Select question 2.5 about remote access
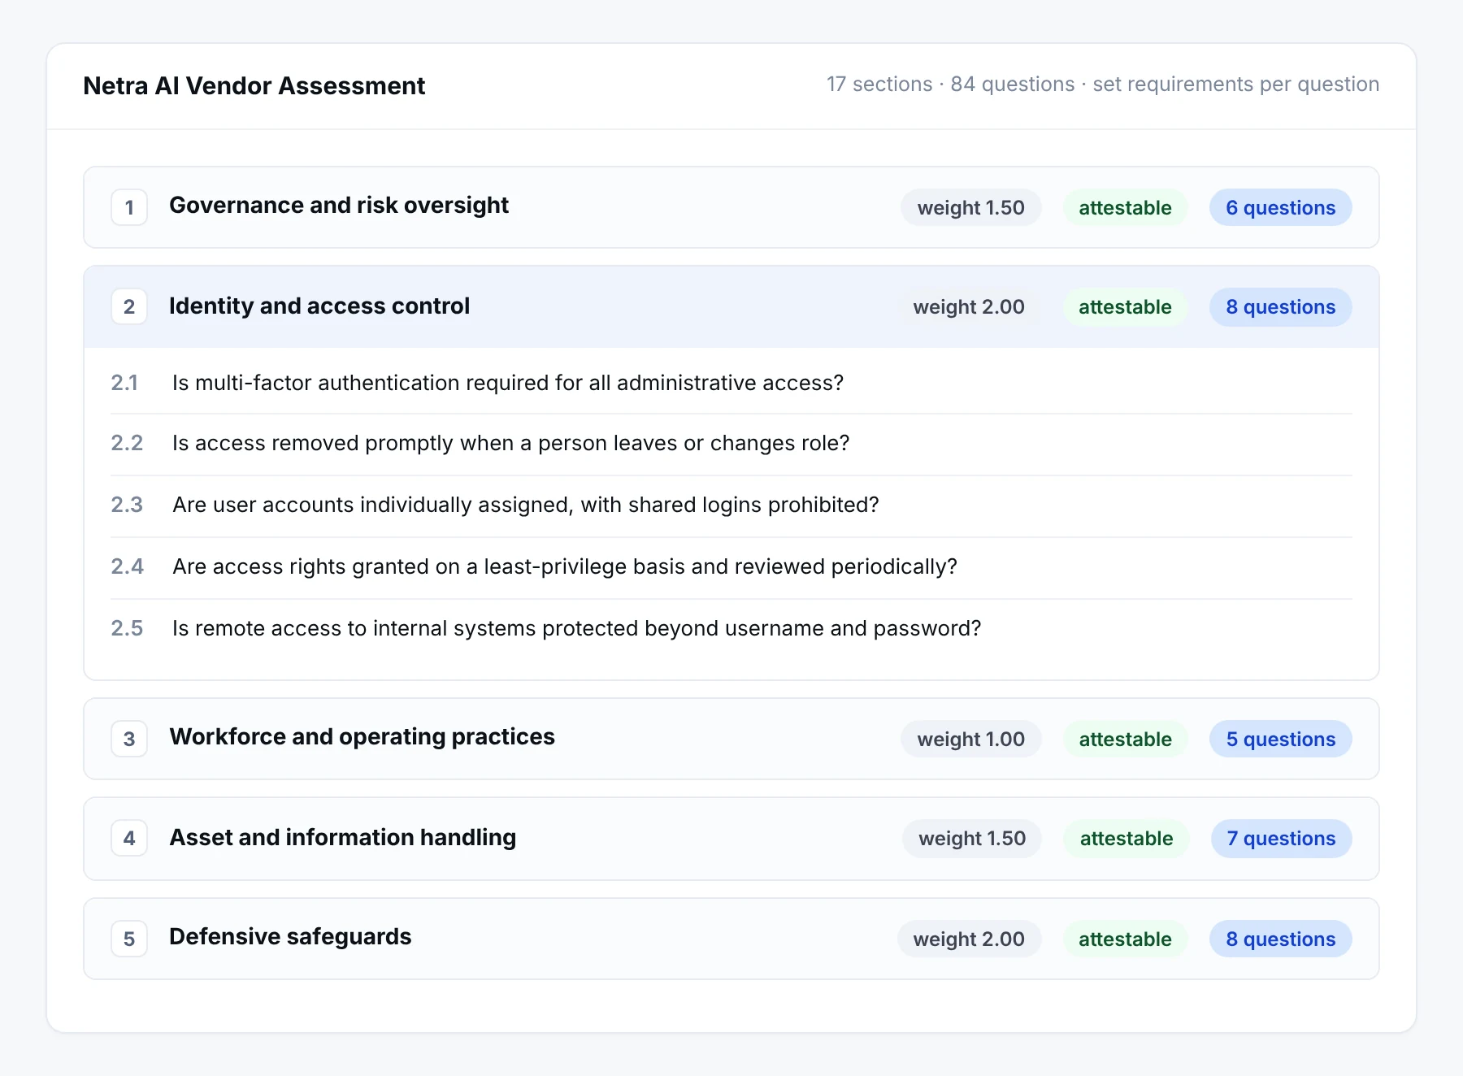This screenshot has height=1076, width=1463. tap(731, 629)
